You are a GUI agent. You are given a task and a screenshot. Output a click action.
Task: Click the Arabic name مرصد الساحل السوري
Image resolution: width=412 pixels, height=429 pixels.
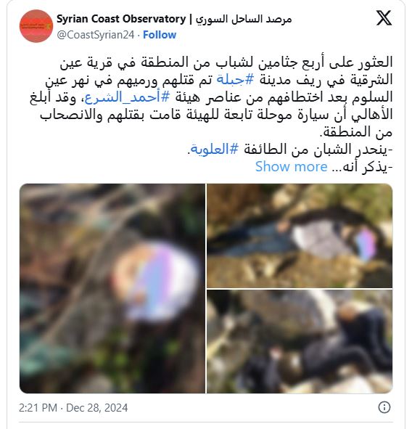244,19
